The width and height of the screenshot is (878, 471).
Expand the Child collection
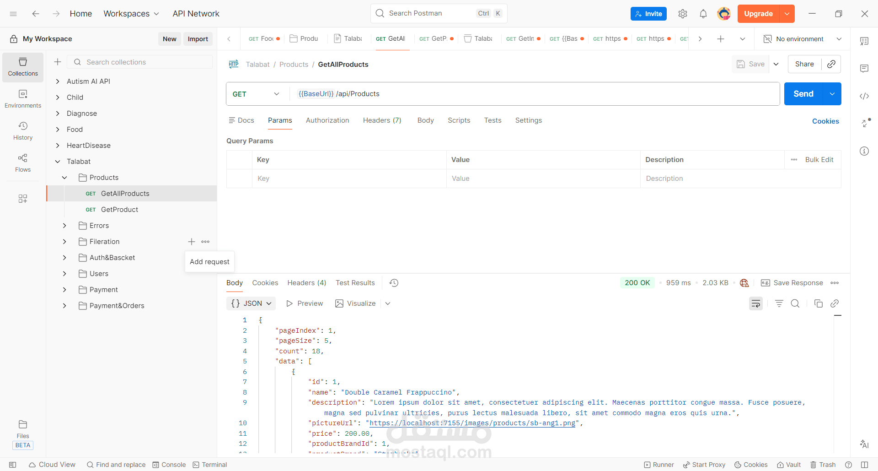[58, 97]
